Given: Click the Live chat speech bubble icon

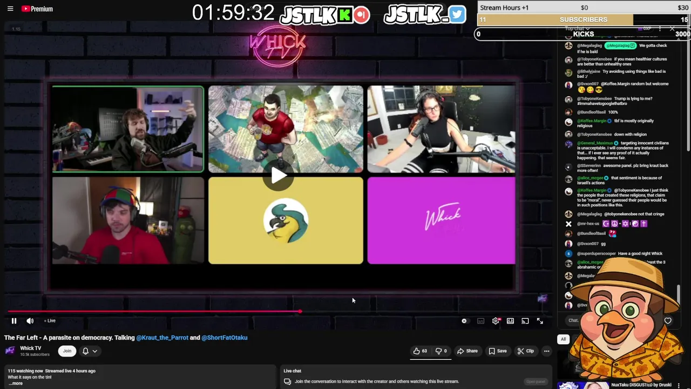Looking at the screenshot, I should pyautogui.click(x=288, y=381).
